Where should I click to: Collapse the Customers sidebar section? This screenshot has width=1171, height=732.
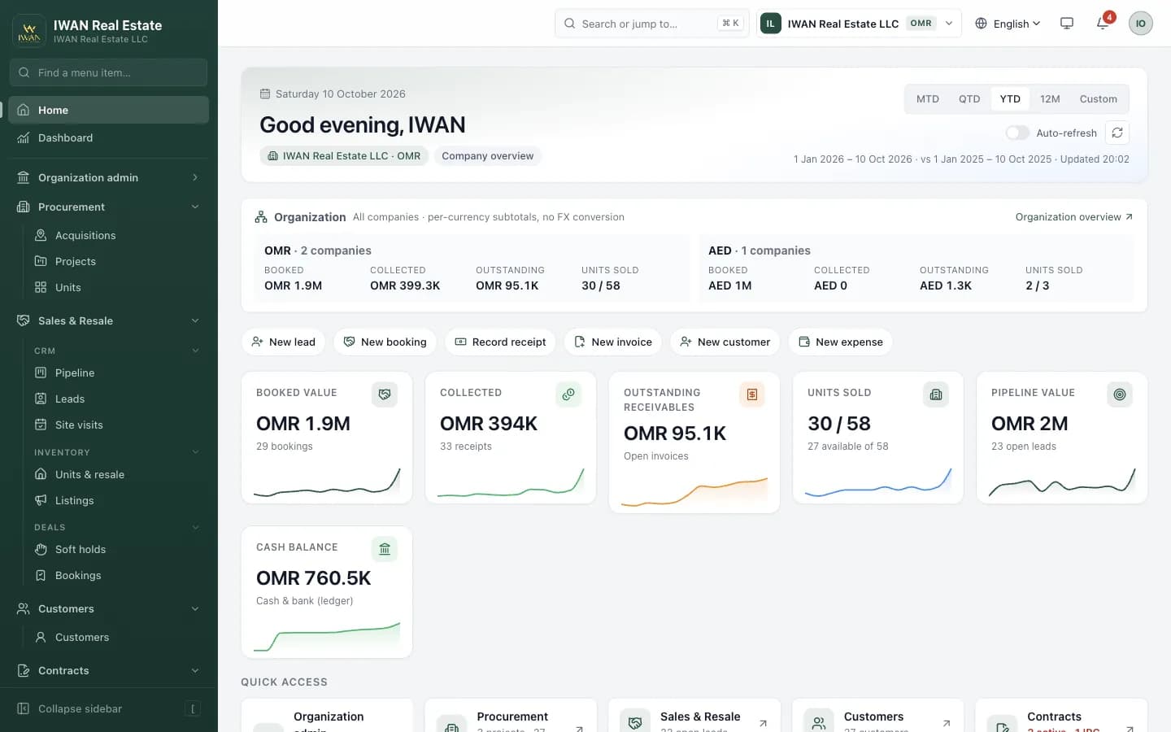click(108, 608)
